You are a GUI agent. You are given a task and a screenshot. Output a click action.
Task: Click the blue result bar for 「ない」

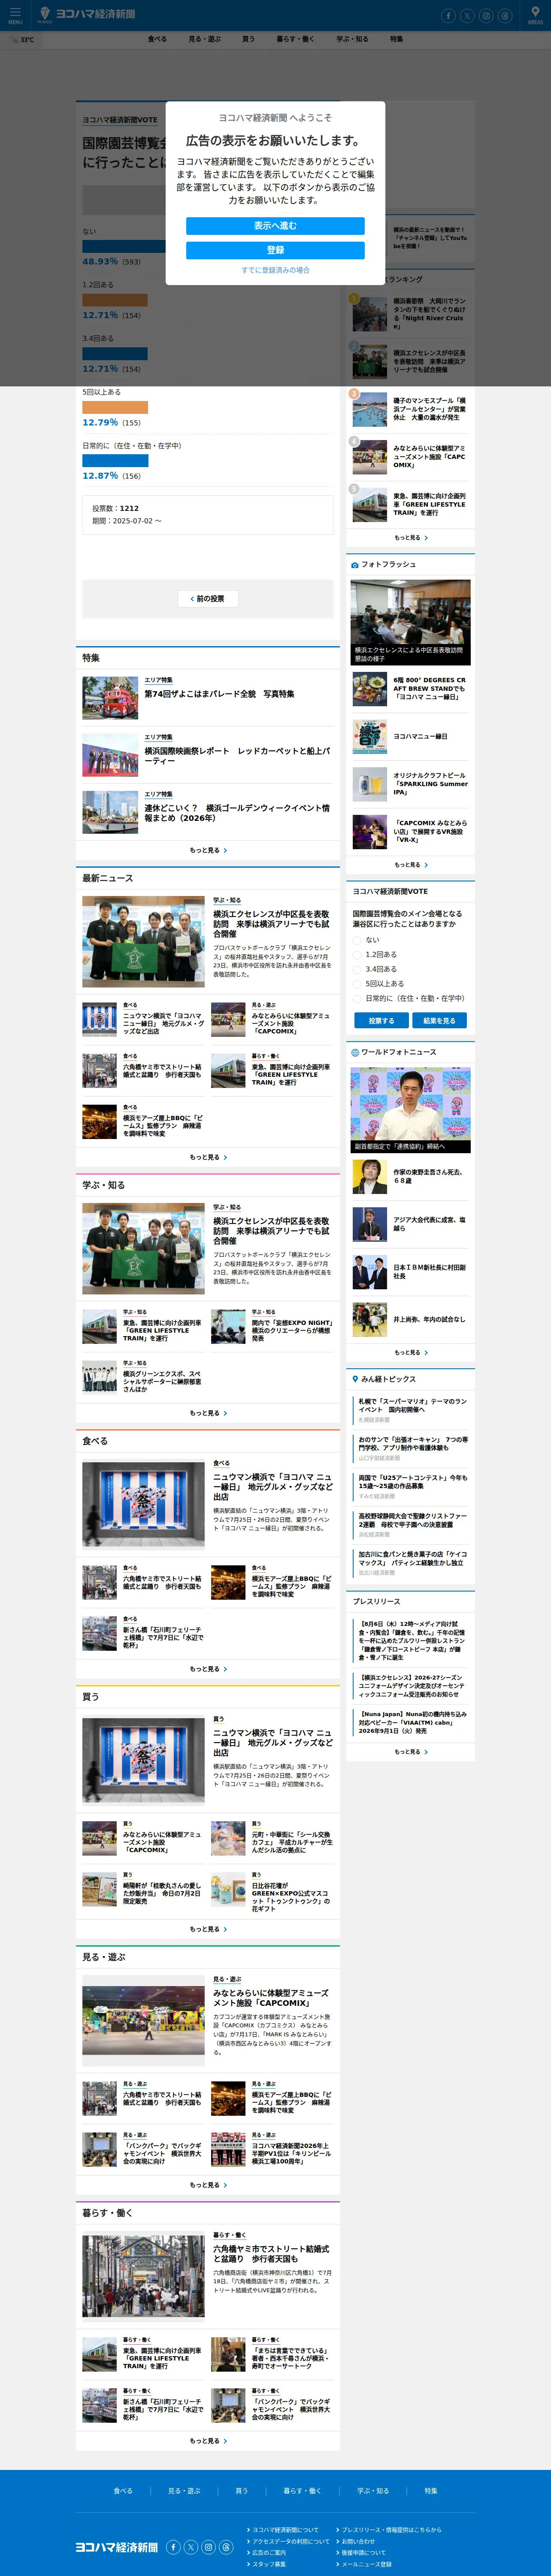point(124,246)
